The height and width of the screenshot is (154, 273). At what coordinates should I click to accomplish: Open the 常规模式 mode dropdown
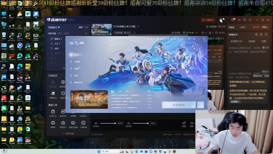click(x=54, y=27)
